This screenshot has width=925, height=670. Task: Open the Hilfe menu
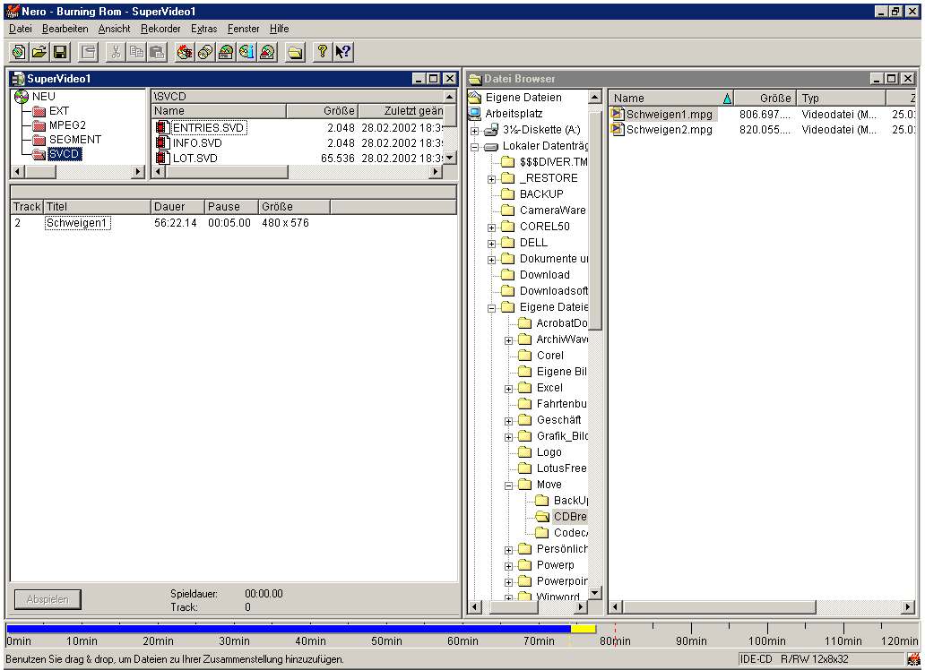(x=279, y=29)
